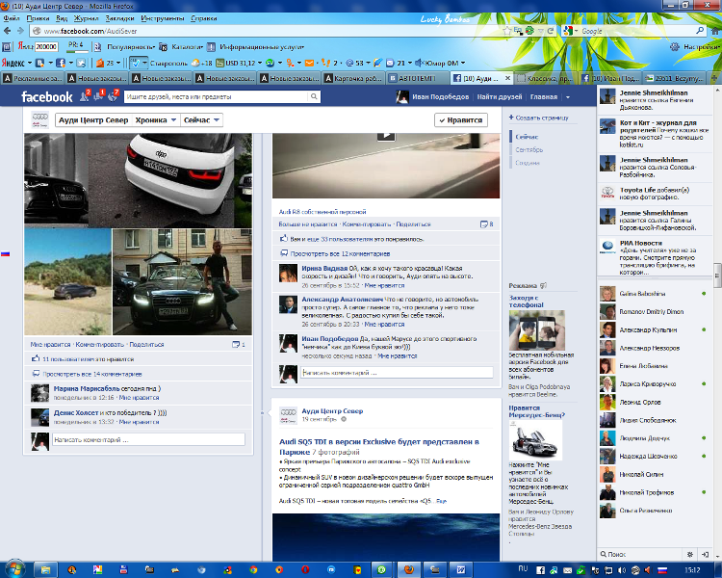
Task: Click comment field under video post
Action: (397, 373)
